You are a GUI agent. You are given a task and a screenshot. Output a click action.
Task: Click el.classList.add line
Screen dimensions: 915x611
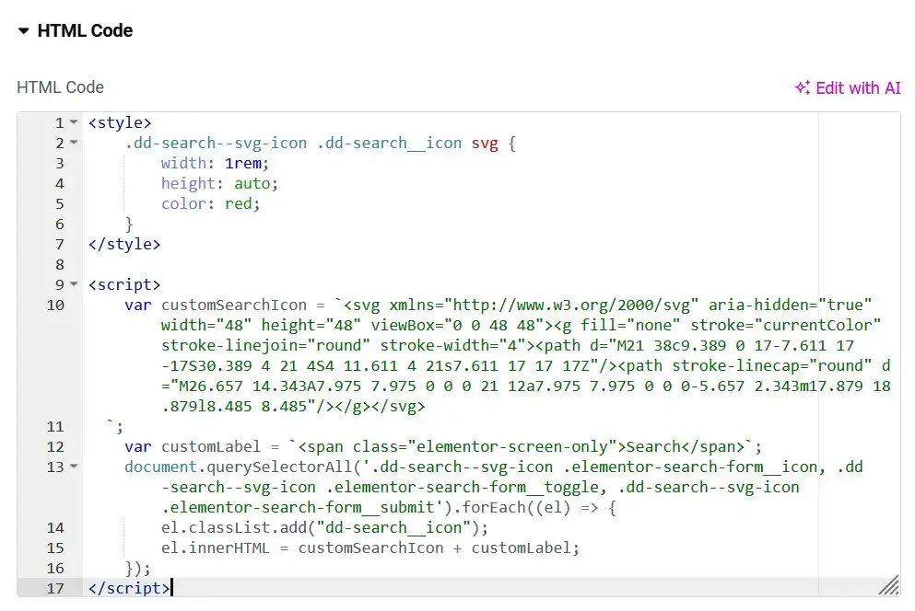pos(324,527)
